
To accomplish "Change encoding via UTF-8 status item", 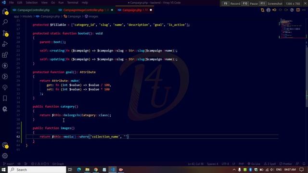I will pyautogui.click(x=225, y=164).
